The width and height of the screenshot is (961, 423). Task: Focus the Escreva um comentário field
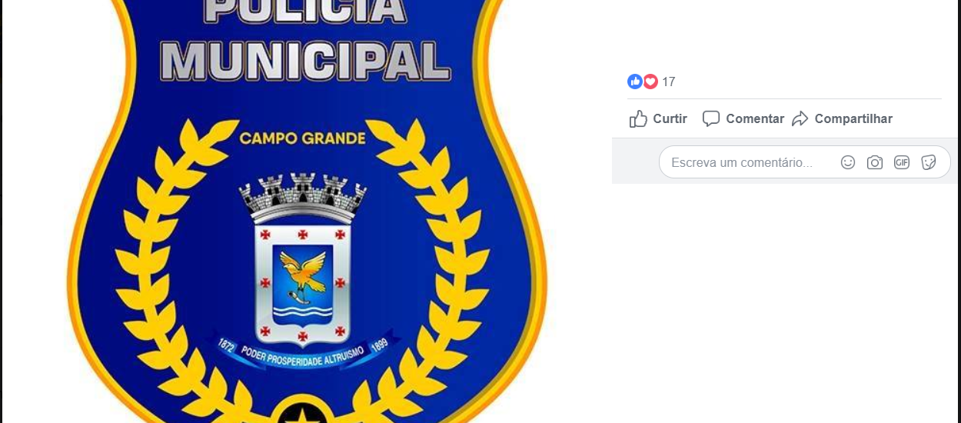[x=804, y=162]
